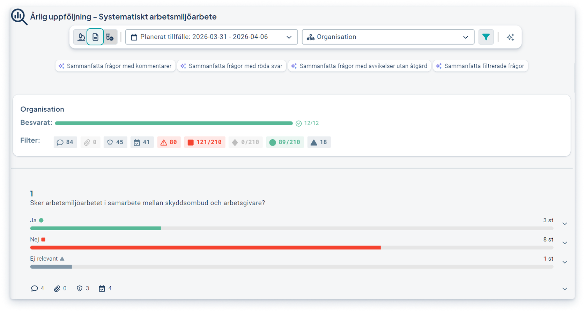585x312 pixels.
Task: Switch to the test tube checkmark view
Action: [110, 37]
